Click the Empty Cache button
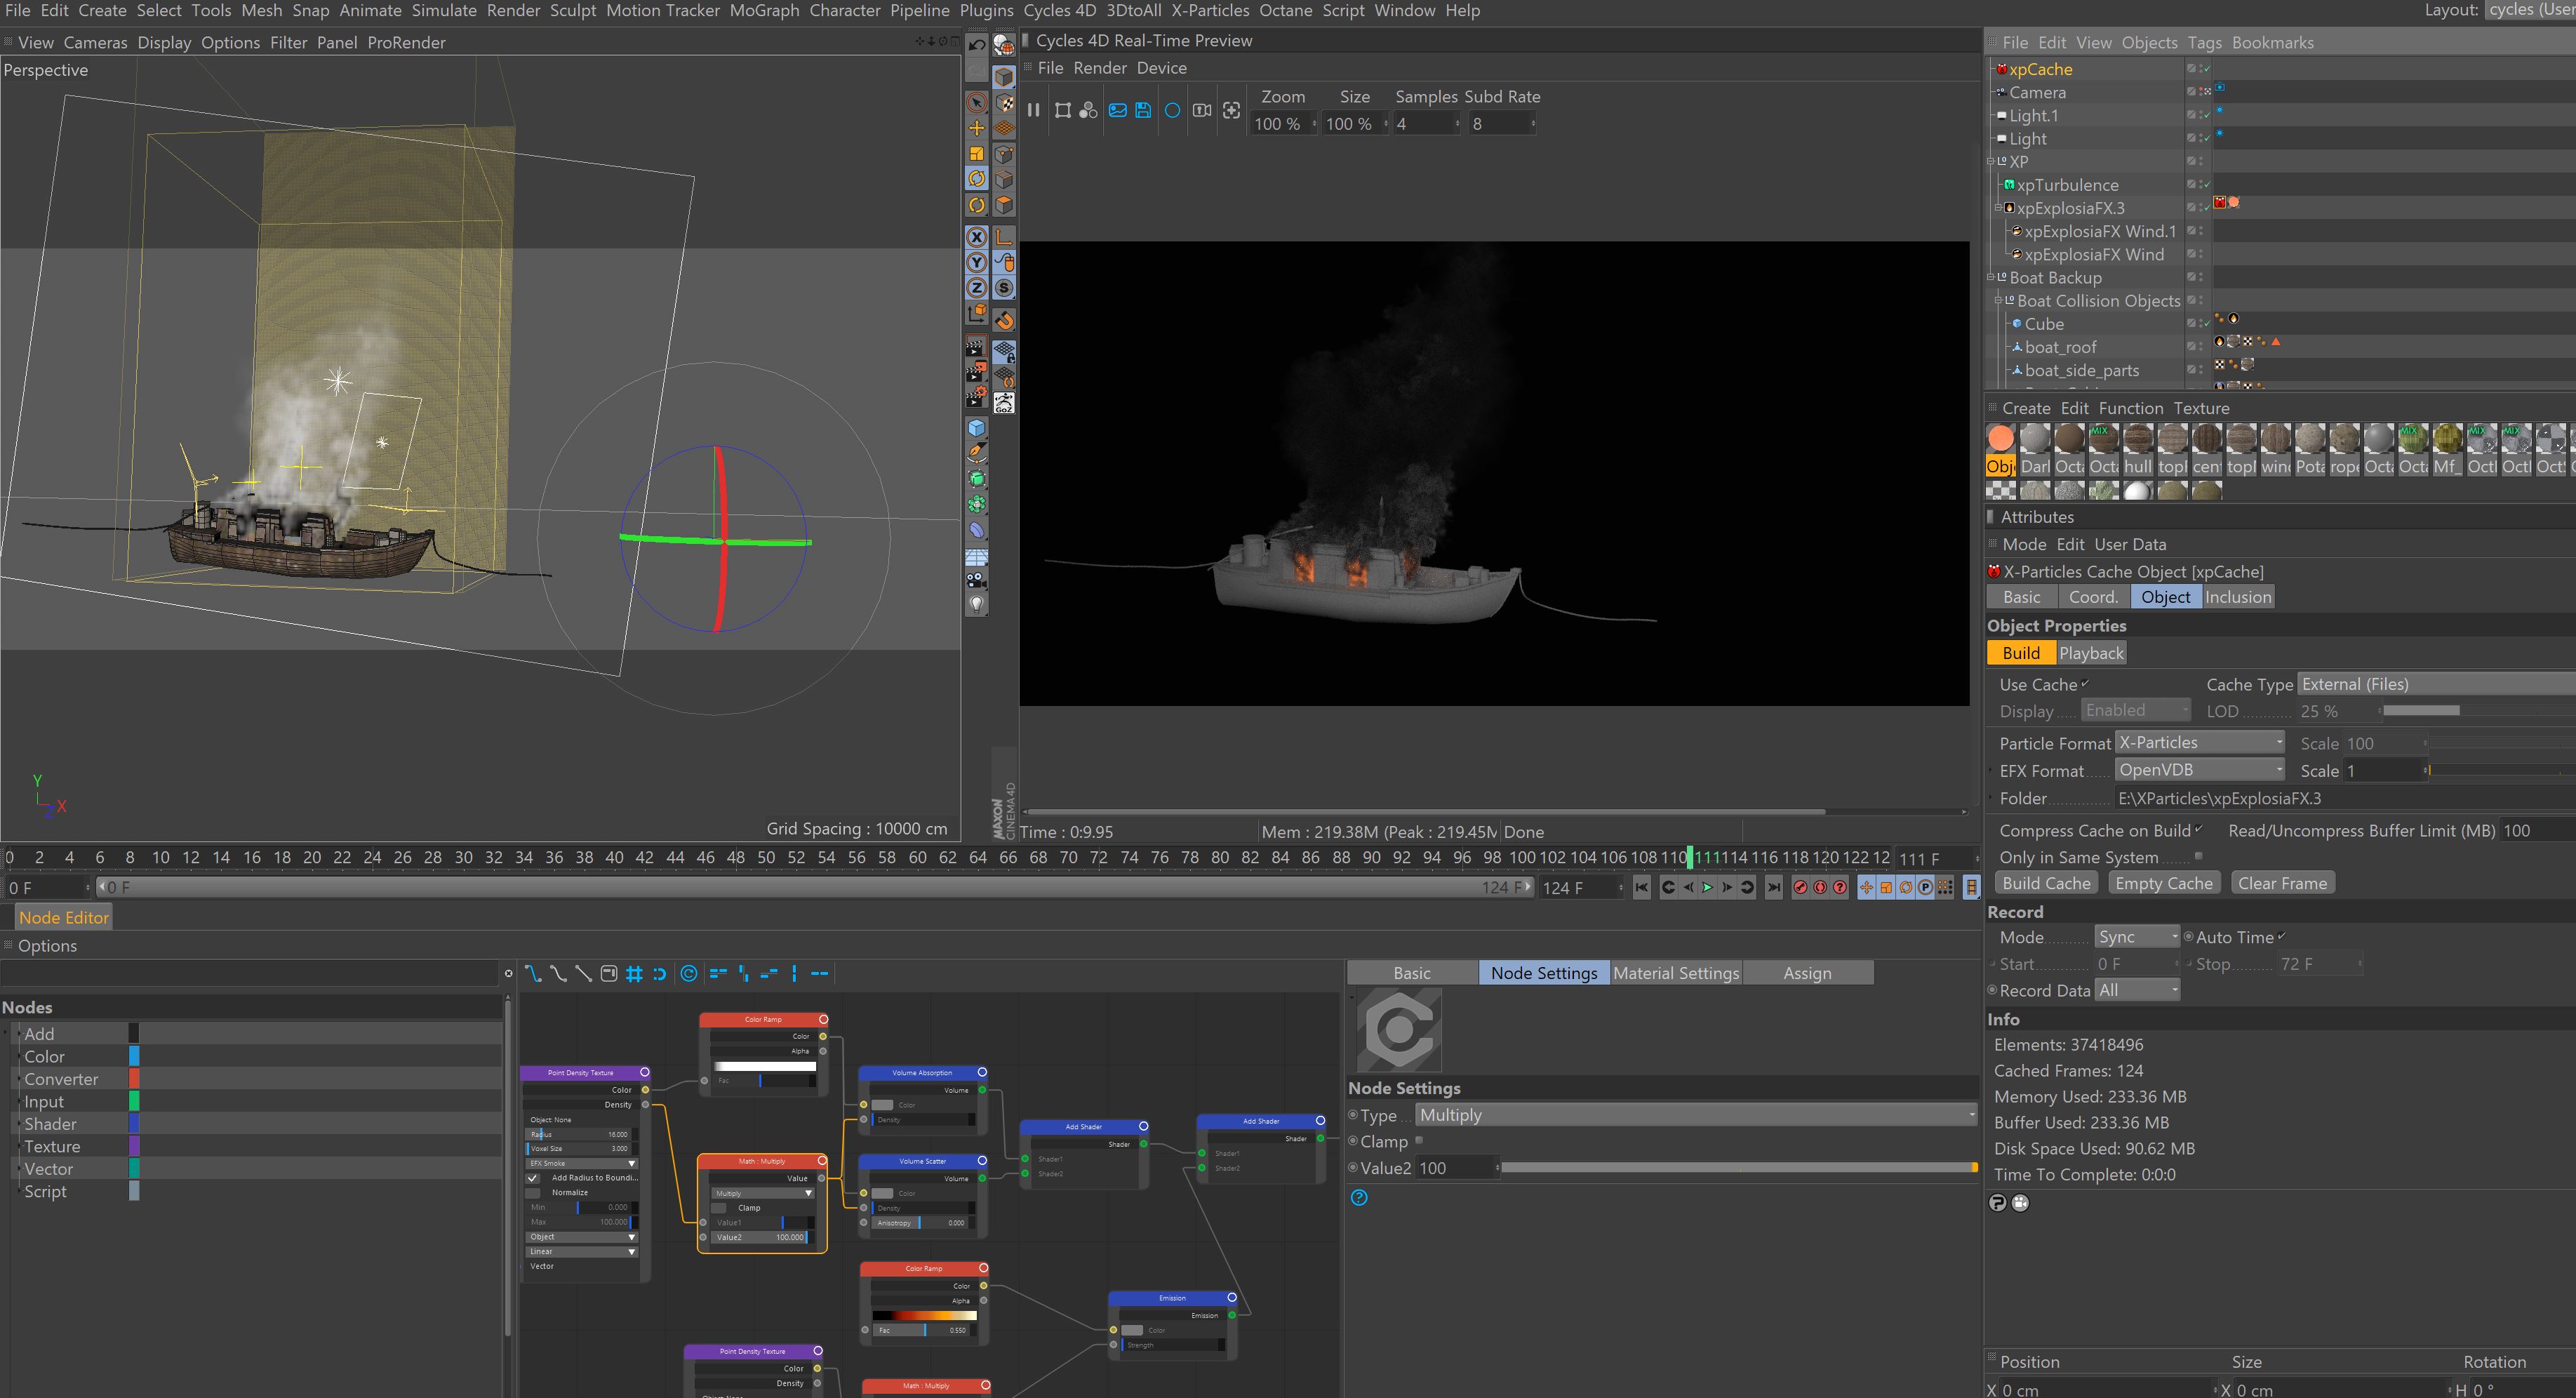Screen dimensions: 2576x1398 2163,883
